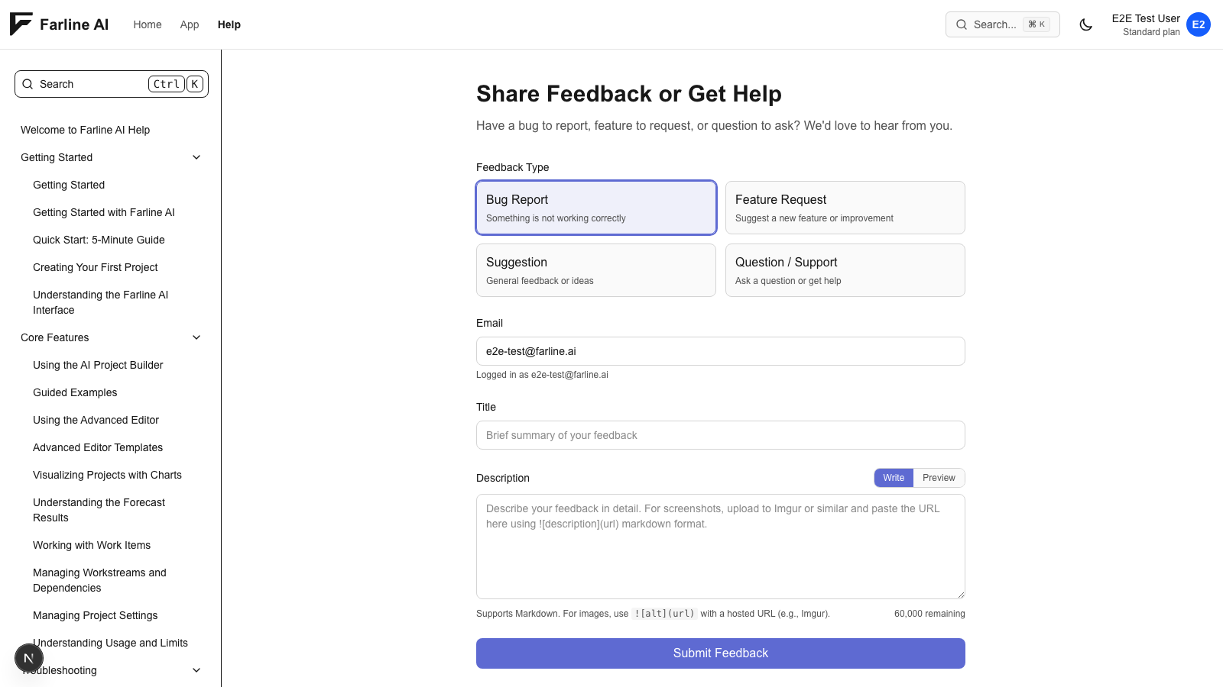Collapse the Core Features section chevron
Image resolution: width=1223 pixels, height=687 pixels.
click(x=196, y=337)
